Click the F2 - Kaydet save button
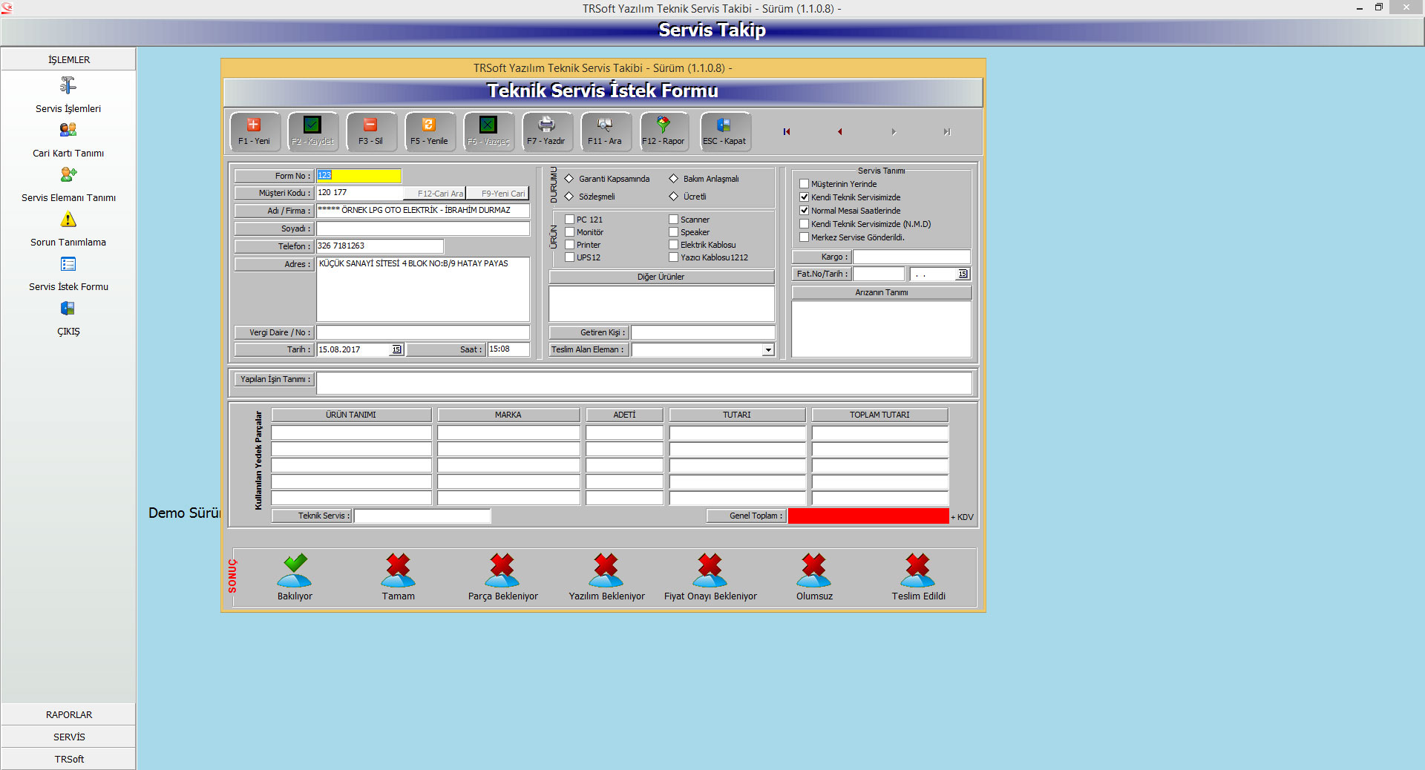This screenshot has width=1425, height=770. (x=312, y=132)
